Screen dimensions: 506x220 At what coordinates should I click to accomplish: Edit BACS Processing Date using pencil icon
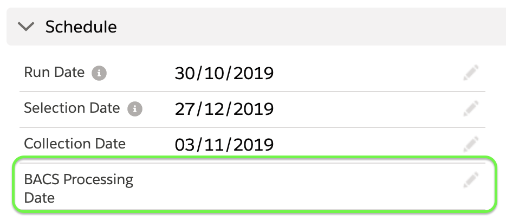tap(471, 180)
